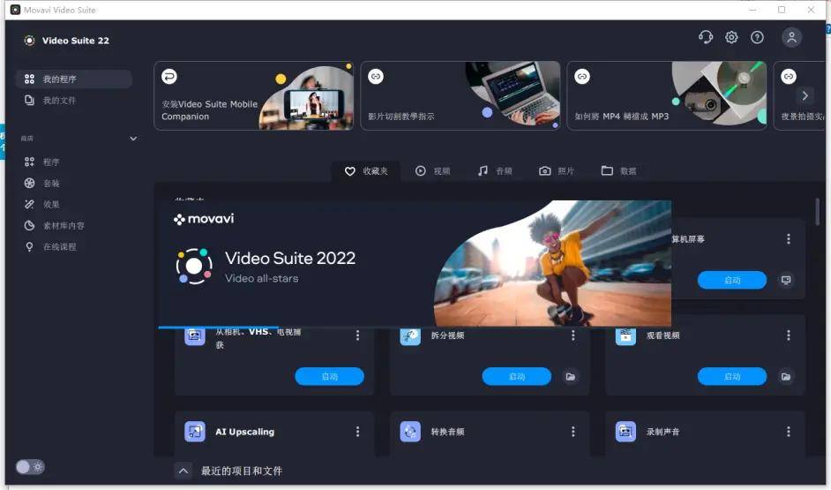The height and width of the screenshot is (490, 831).
Task: Click the 转换音频 convert audio icon
Action: [409, 432]
